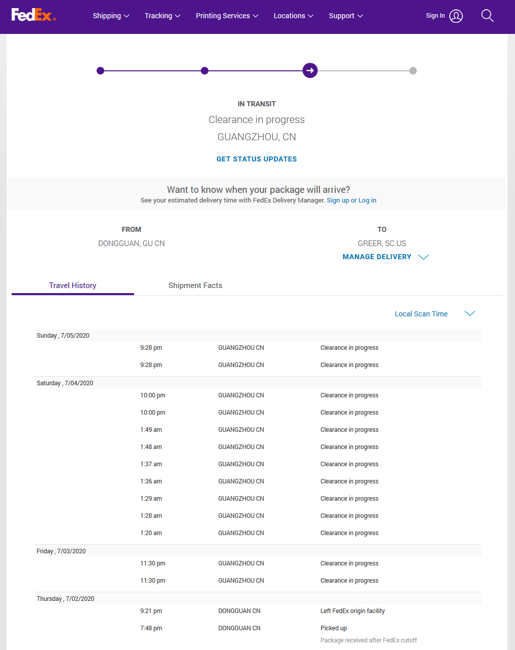
Task: Select the Local Scan Time label
Action: (421, 314)
